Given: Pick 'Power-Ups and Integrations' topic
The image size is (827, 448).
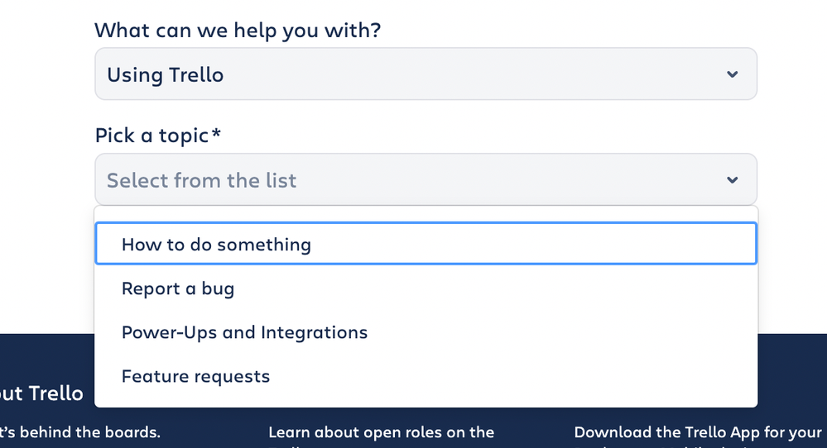Looking at the screenshot, I should click(244, 332).
